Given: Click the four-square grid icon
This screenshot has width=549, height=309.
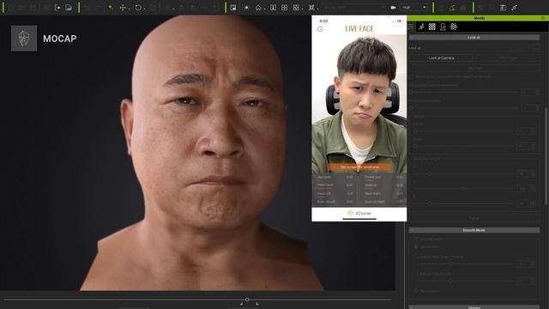Looking at the screenshot, I should point(284,8).
